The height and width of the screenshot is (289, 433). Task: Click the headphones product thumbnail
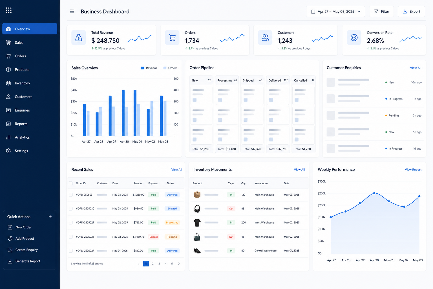coord(197,209)
